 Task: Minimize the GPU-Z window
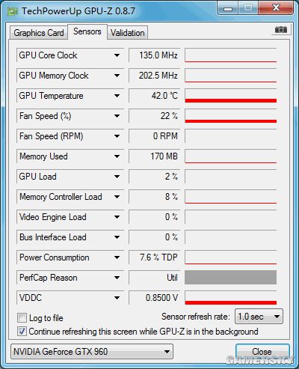228,8
